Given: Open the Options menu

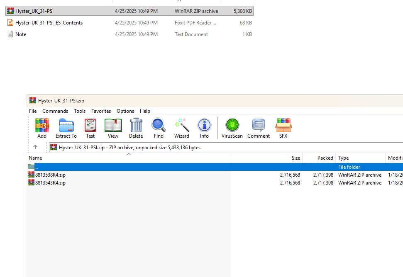Looking at the screenshot, I should [x=125, y=111].
